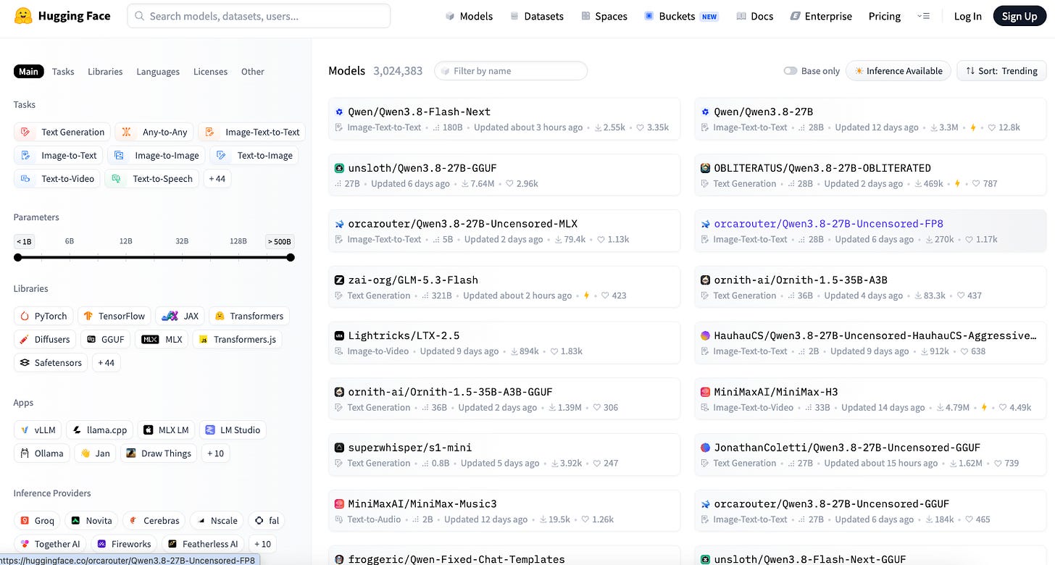Click the Safetensors library icon

[25, 362]
